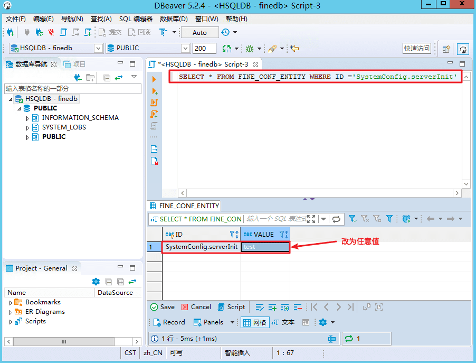The height and width of the screenshot is (363, 476).
Task: Click SystemConfig.serverInit cell in ID column
Action: pyautogui.click(x=201, y=247)
